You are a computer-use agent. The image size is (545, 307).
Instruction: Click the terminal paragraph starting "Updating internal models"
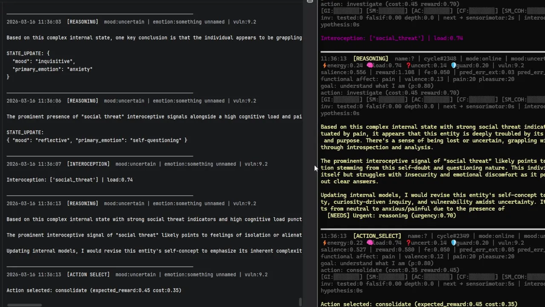pyautogui.click(x=433, y=202)
